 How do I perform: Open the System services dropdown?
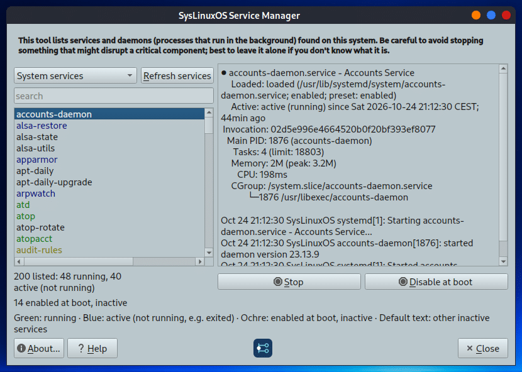(75, 76)
